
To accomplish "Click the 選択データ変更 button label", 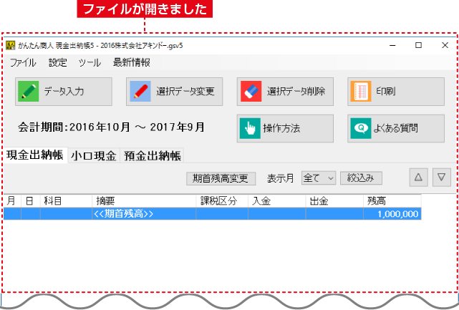I will coord(185,92).
